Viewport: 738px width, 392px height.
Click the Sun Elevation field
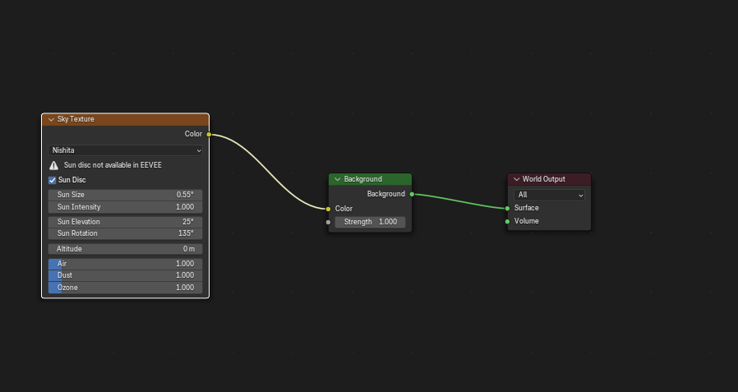125,222
